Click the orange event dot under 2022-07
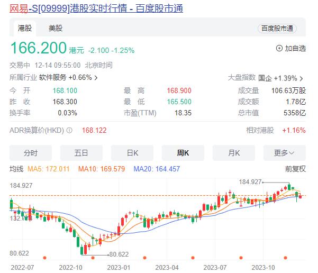The height and width of the screenshot is (273, 318). (x=44, y=258)
